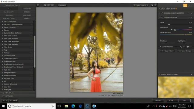This screenshot has width=194, height=109.
Task: Open File Explorer from taskbar
Action: (66, 106)
